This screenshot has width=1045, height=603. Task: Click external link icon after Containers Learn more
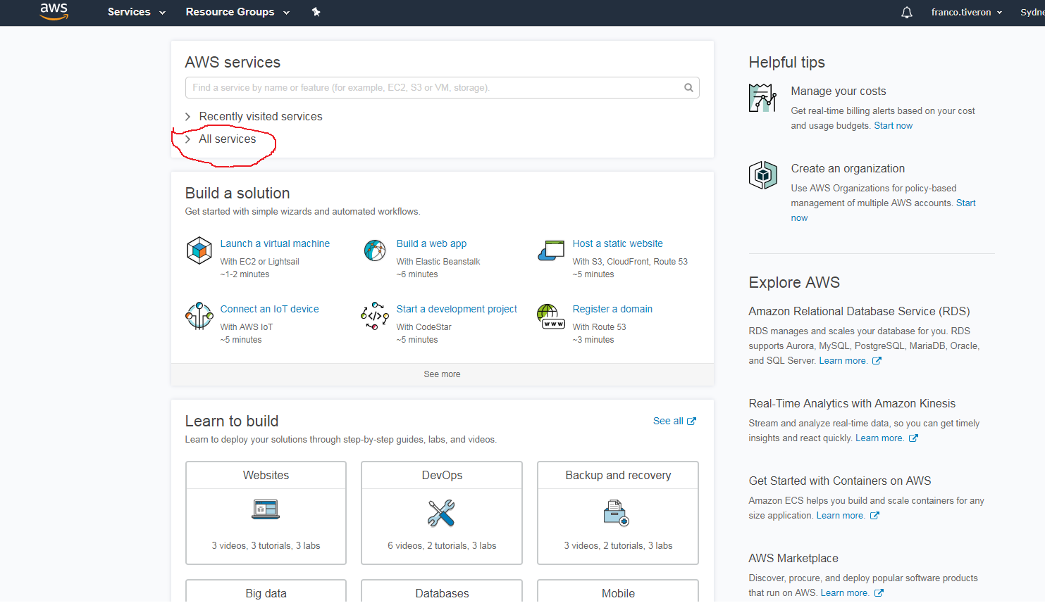(x=874, y=516)
